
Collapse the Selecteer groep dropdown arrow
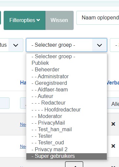[99, 45]
